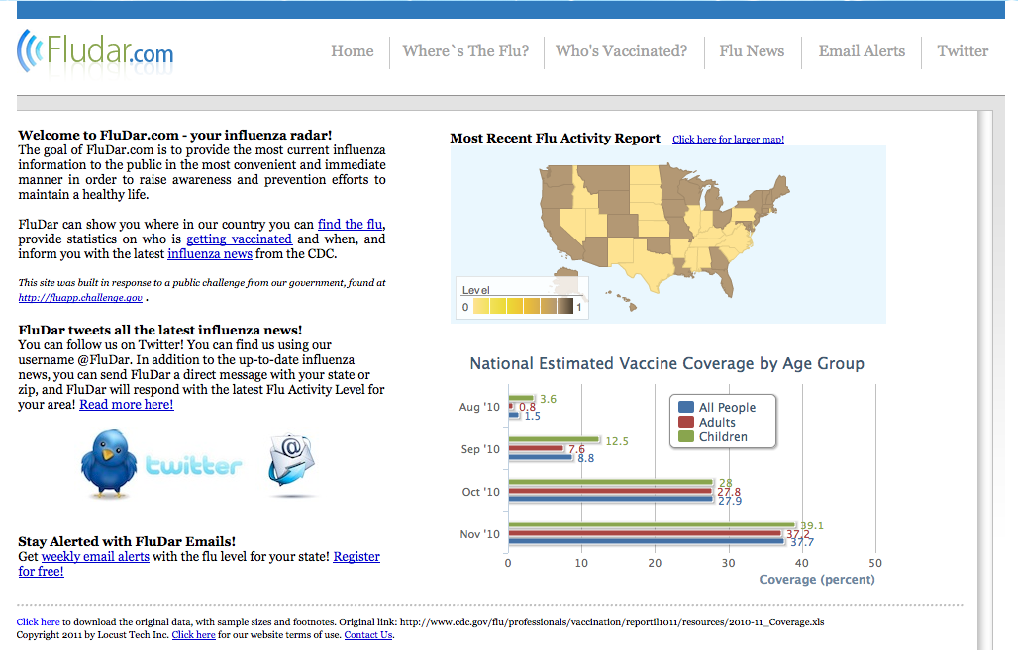Screen dimensions: 1018x668
Task: Open the 'getting vaccinated' link
Action: click(x=239, y=239)
